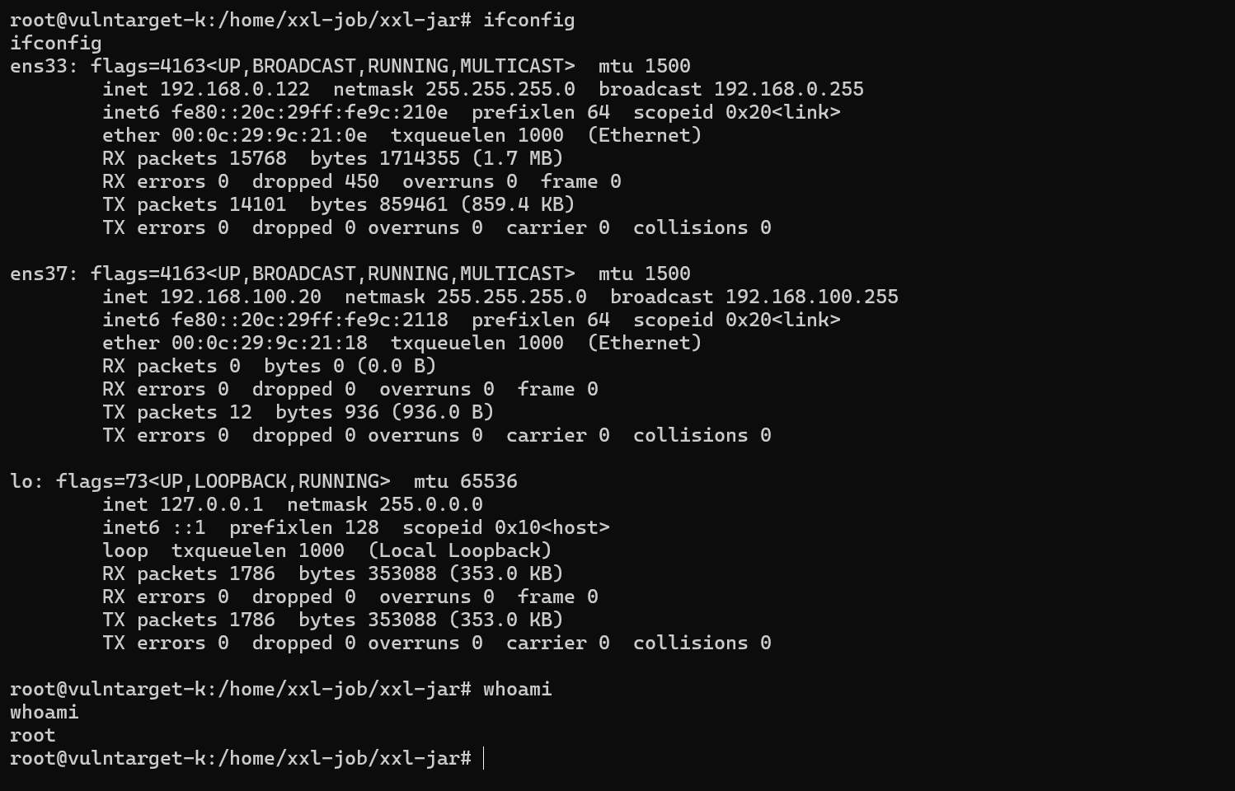Click the root output line below whoami
This screenshot has width=1235, height=791.
[x=33, y=735]
